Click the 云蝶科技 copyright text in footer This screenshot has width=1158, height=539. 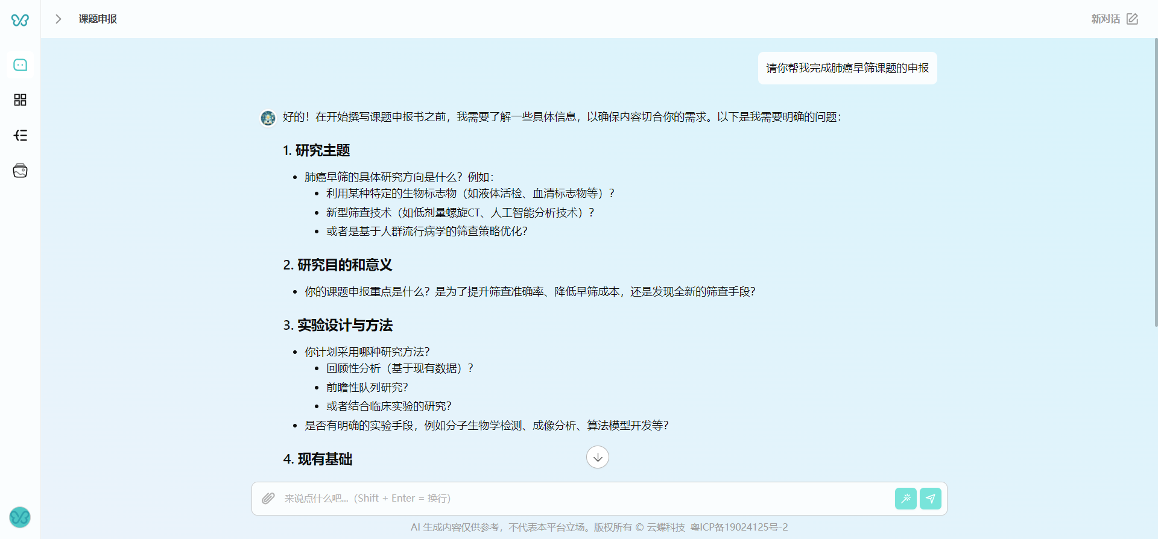click(665, 527)
